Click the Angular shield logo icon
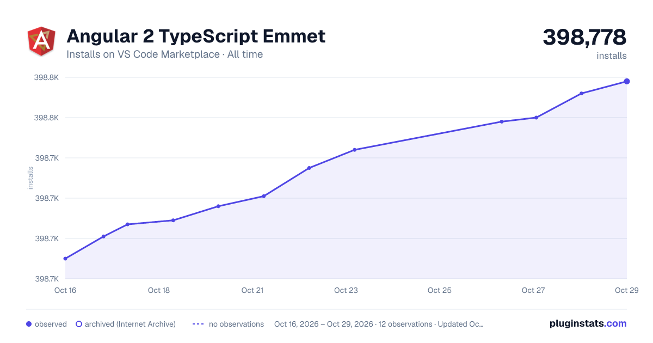The image size is (653, 343). 41,41
